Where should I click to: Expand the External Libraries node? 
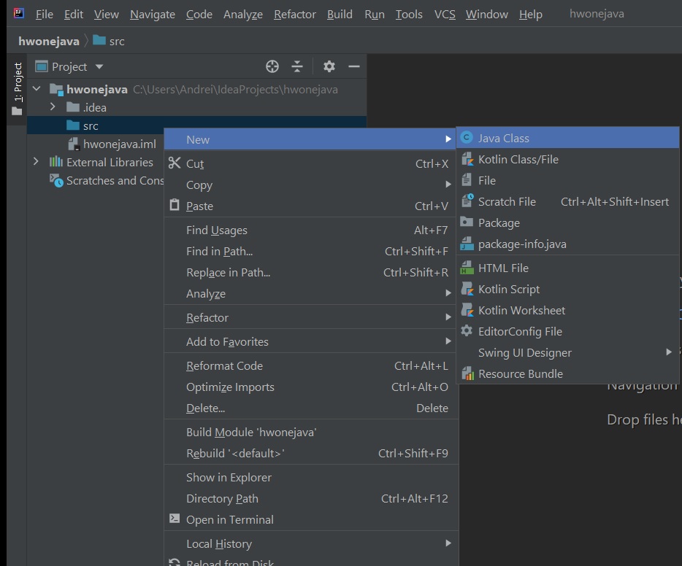tap(36, 162)
